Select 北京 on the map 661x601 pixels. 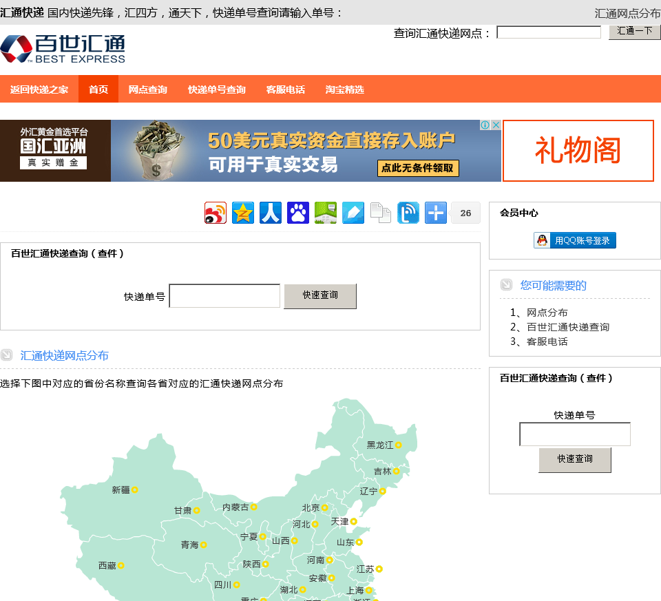click(315, 508)
